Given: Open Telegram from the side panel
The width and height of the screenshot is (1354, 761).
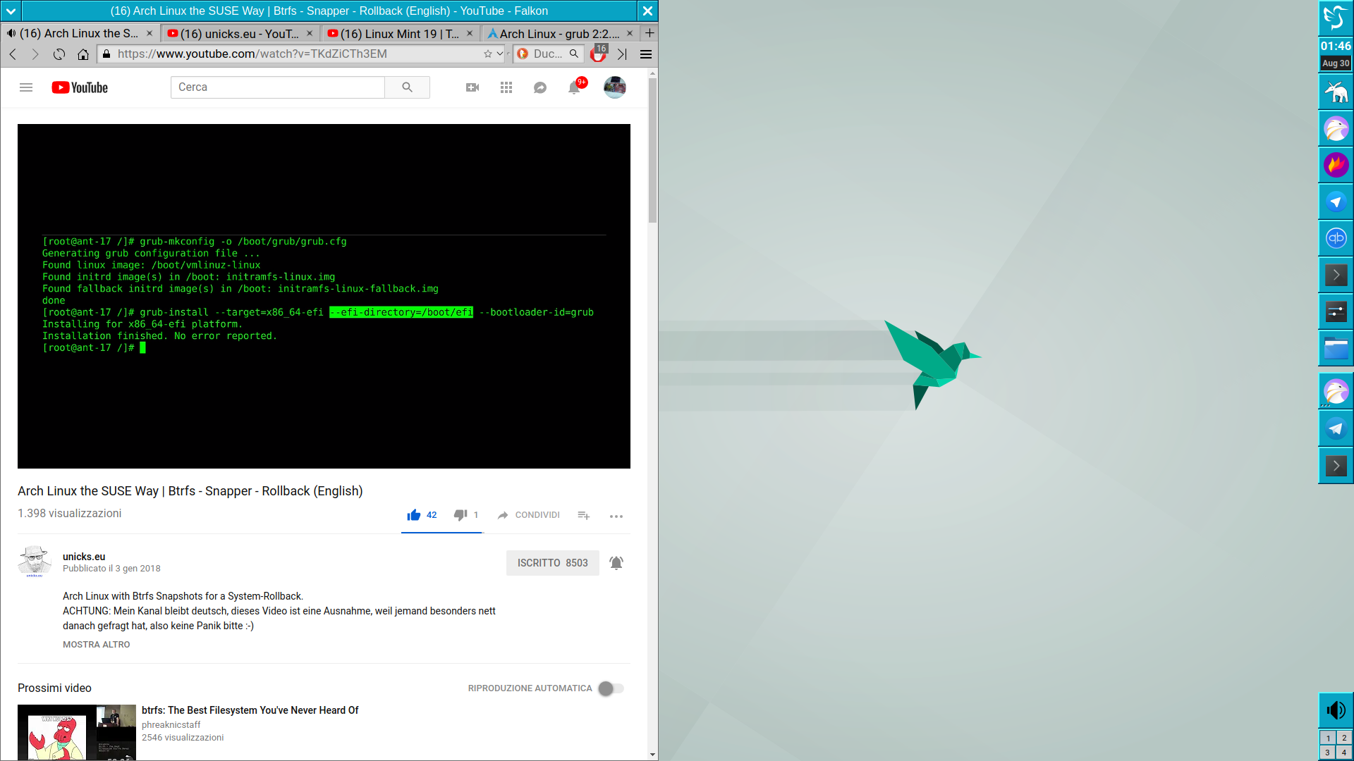Looking at the screenshot, I should 1335,202.
